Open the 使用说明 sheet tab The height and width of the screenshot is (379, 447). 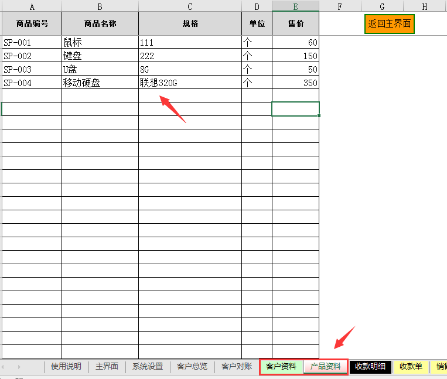(66, 367)
